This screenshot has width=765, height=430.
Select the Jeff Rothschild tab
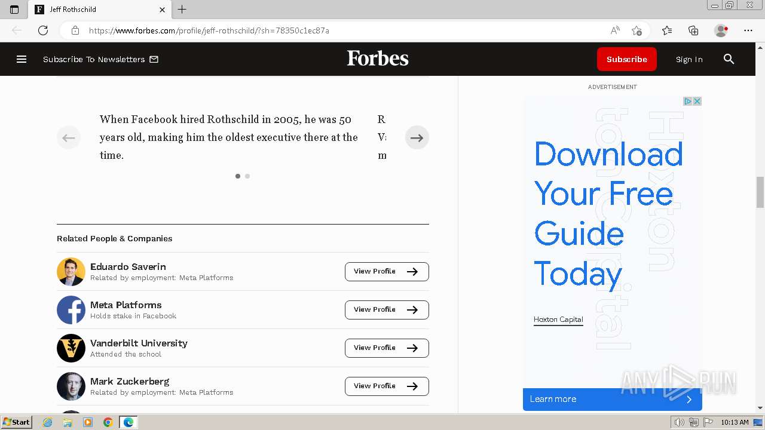pos(100,10)
